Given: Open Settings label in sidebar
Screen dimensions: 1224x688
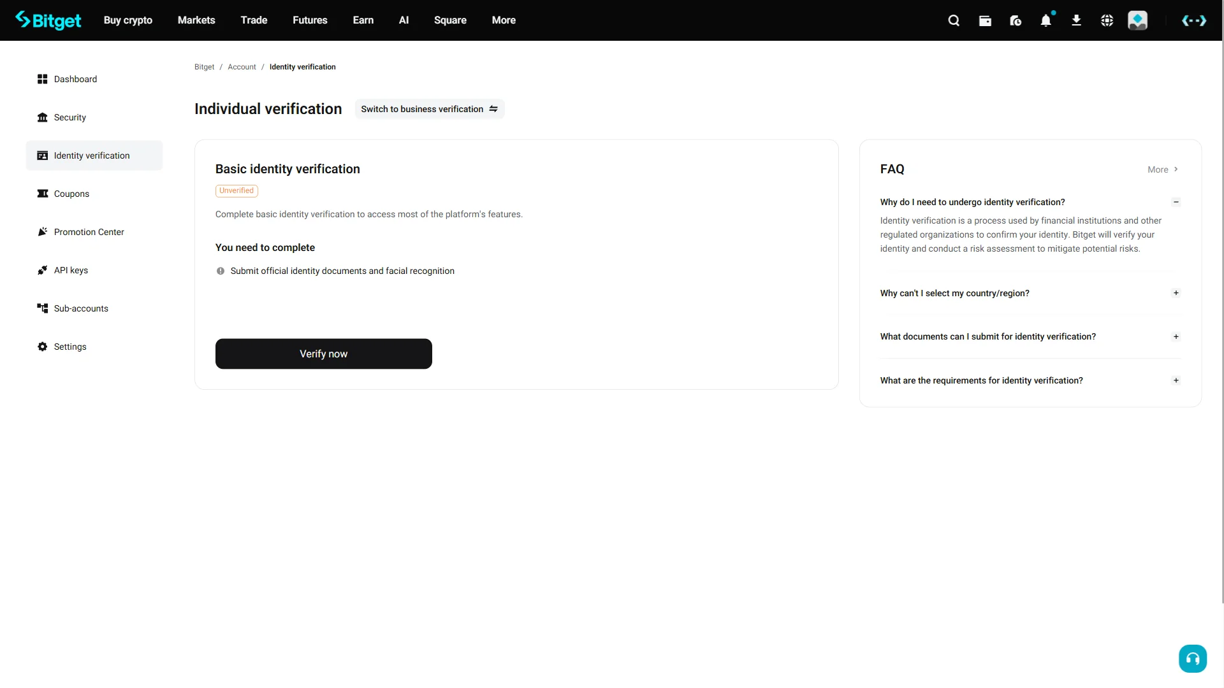Looking at the screenshot, I should (70, 347).
